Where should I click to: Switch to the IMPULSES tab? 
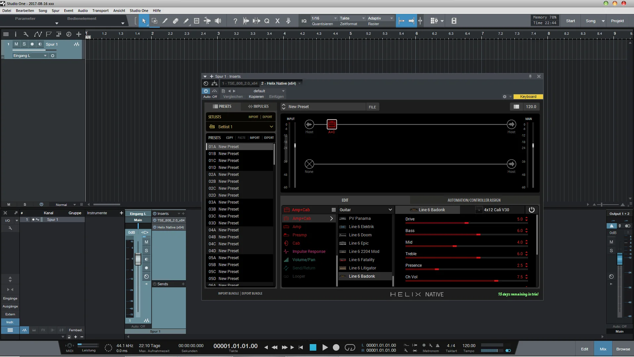pyautogui.click(x=258, y=106)
